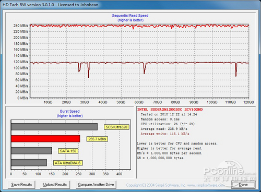The image size is (261, 192).
Task: Click the SATA 150 label
Action: coord(68,151)
